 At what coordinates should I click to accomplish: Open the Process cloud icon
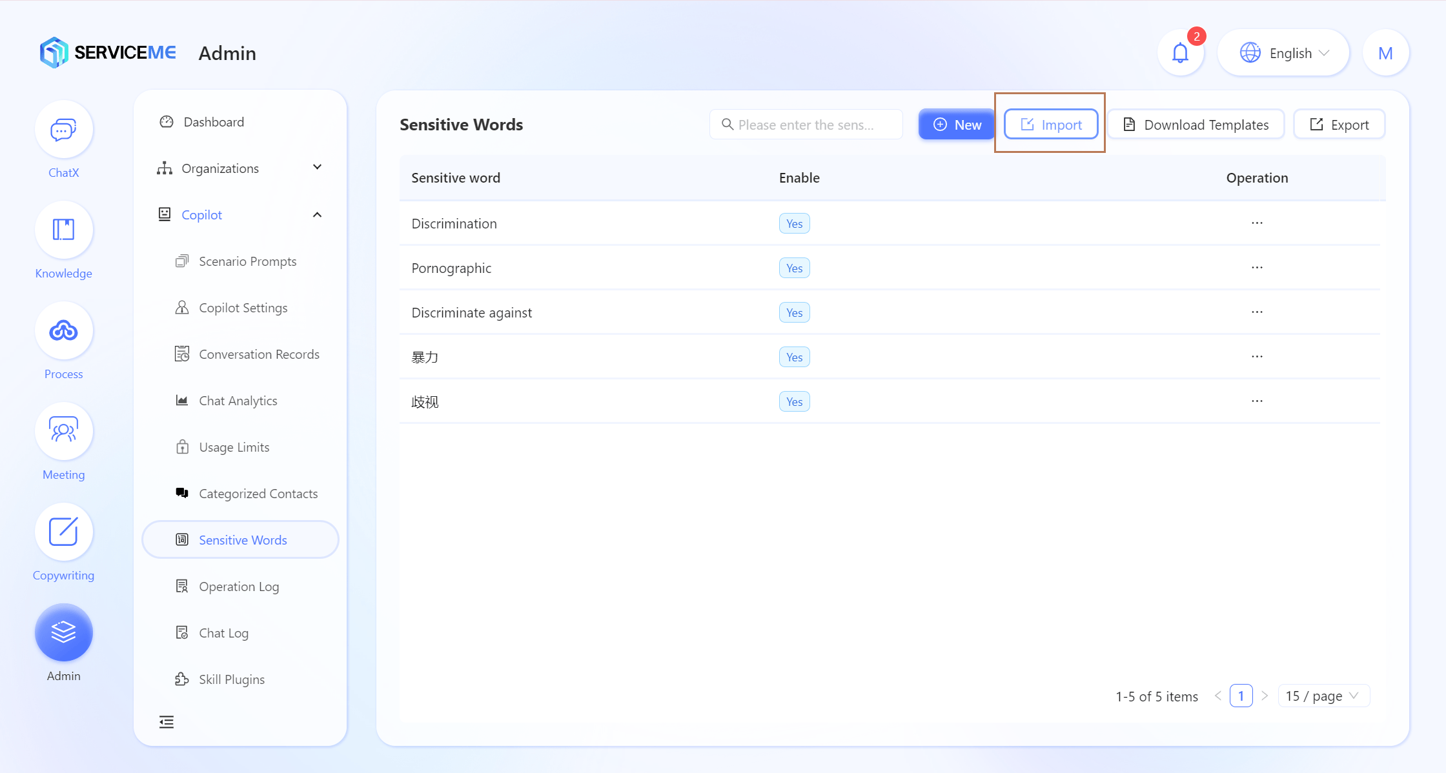[x=63, y=331]
